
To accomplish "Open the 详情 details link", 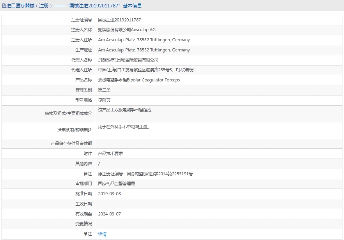I will pos(102,234).
